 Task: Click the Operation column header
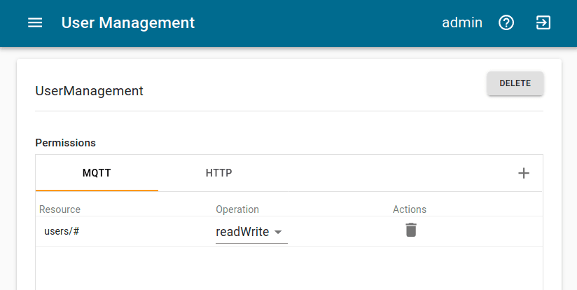click(237, 209)
